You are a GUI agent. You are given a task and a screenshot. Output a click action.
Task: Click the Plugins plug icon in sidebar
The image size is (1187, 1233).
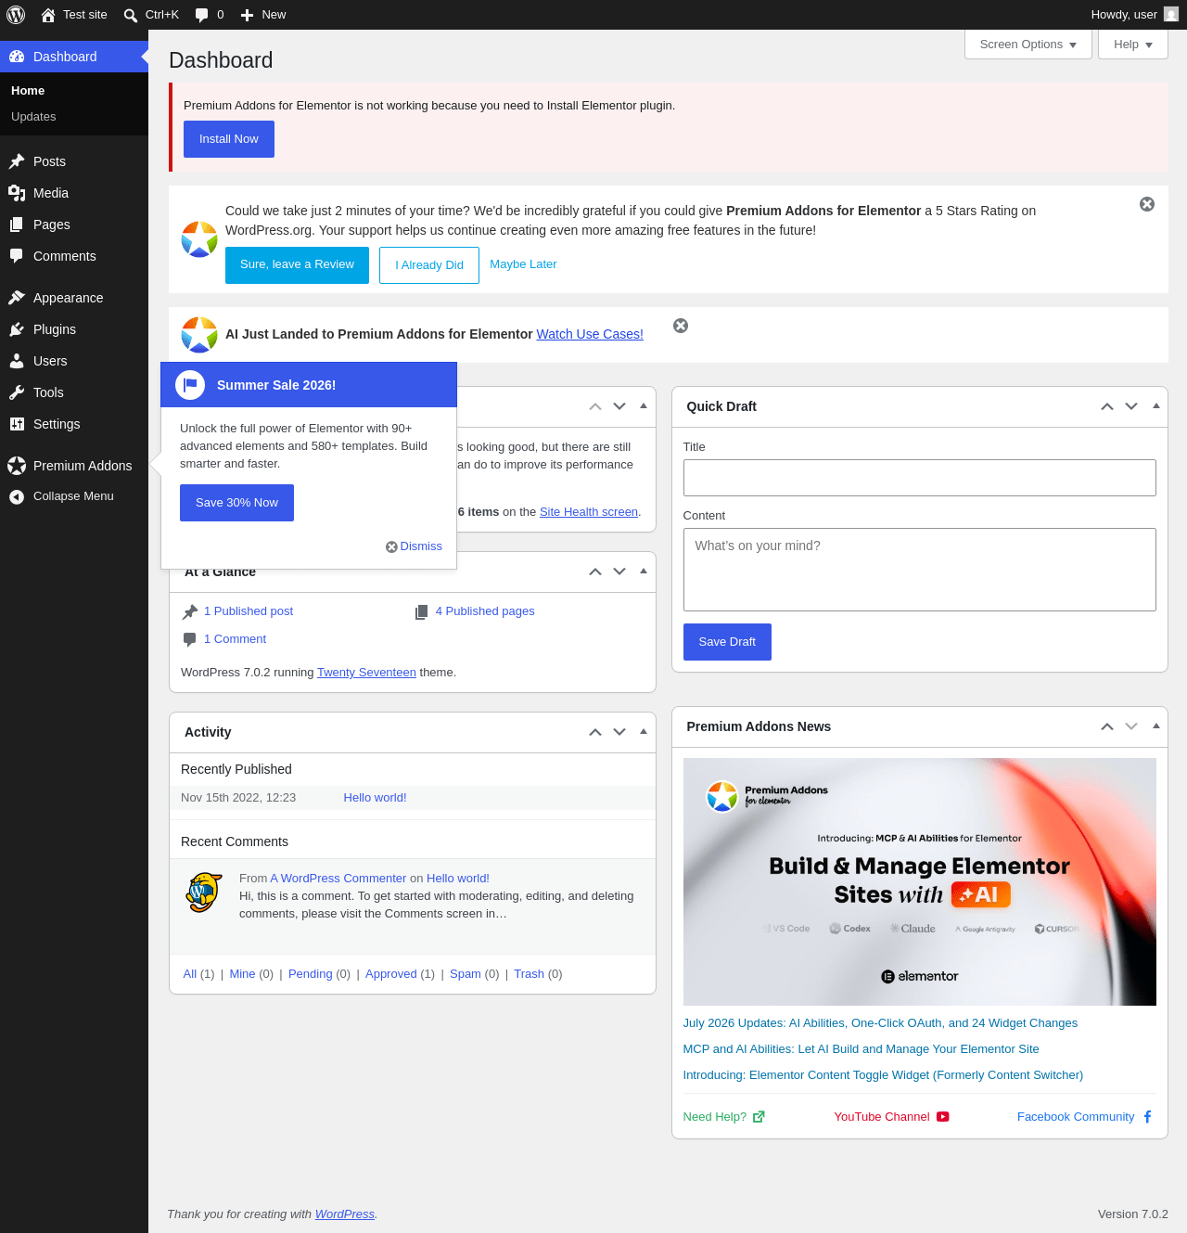point(17,329)
